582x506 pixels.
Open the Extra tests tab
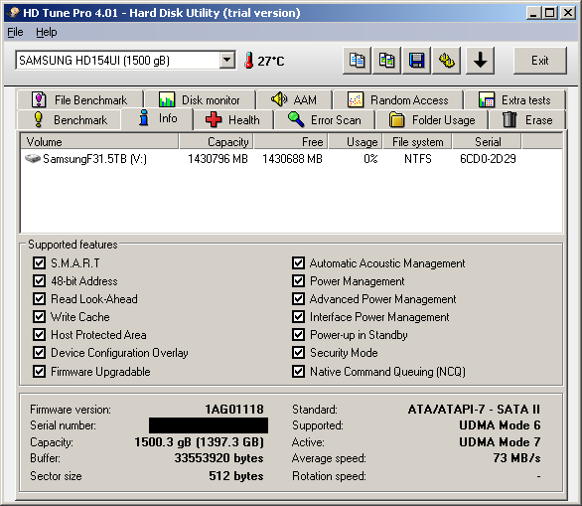[514, 100]
